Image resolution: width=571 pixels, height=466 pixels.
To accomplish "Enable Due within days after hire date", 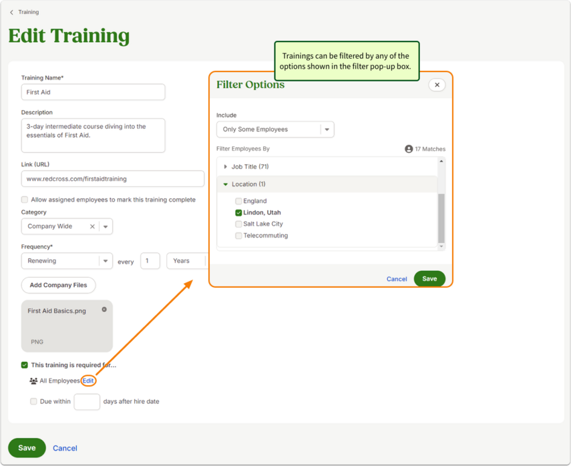I will pyautogui.click(x=33, y=401).
